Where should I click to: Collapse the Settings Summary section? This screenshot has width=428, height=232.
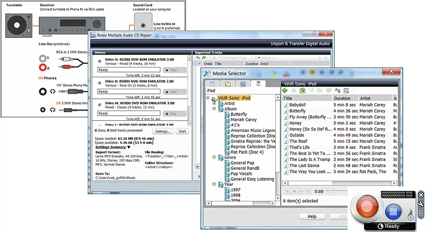(128, 147)
